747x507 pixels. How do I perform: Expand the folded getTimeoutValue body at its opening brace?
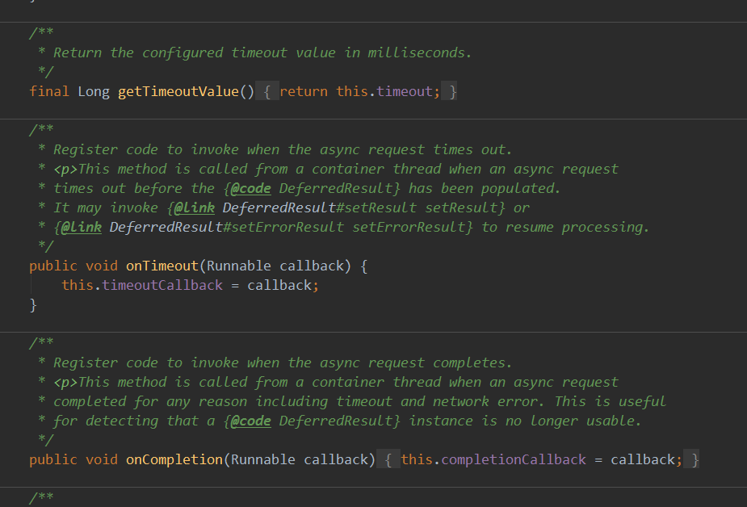click(x=267, y=91)
